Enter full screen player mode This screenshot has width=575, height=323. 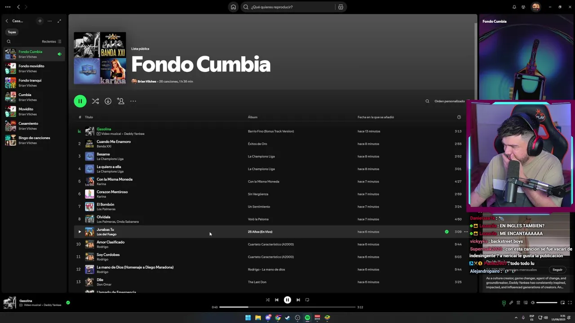(570, 302)
